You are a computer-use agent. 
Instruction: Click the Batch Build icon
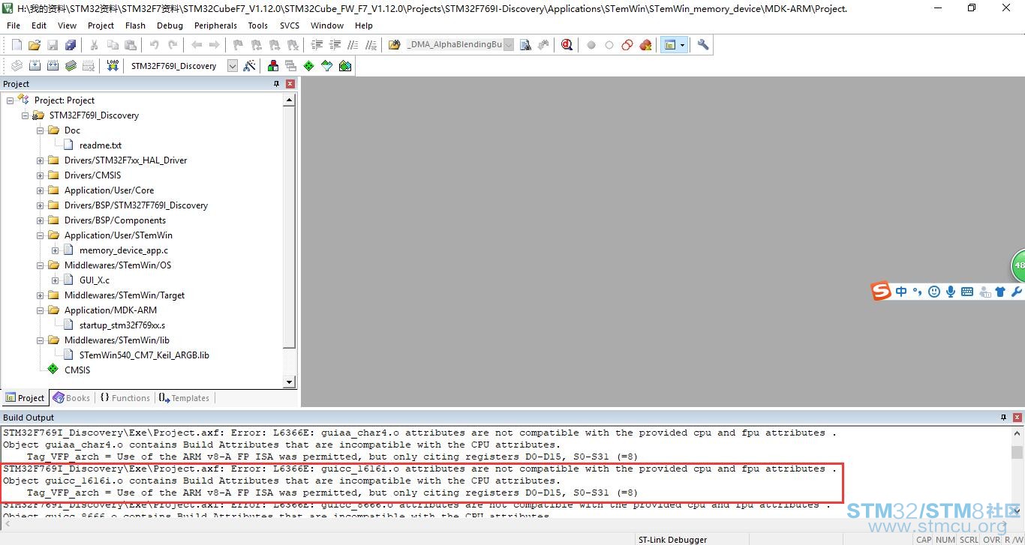pyautogui.click(x=71, y=66)
